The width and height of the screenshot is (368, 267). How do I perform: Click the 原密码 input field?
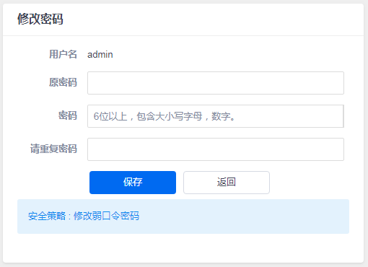click(216, 83)
